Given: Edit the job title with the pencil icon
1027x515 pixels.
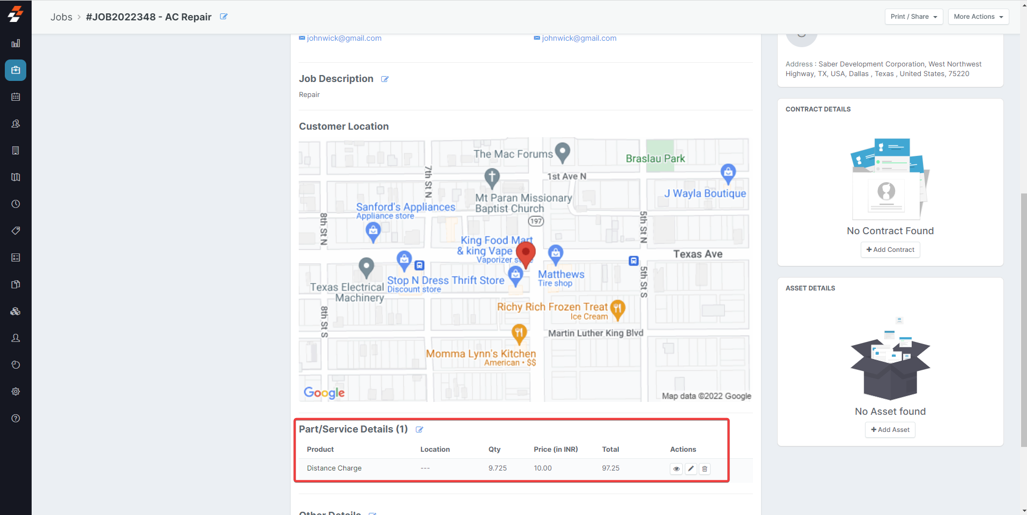Looking at the screenshot, I should point(224,17).
